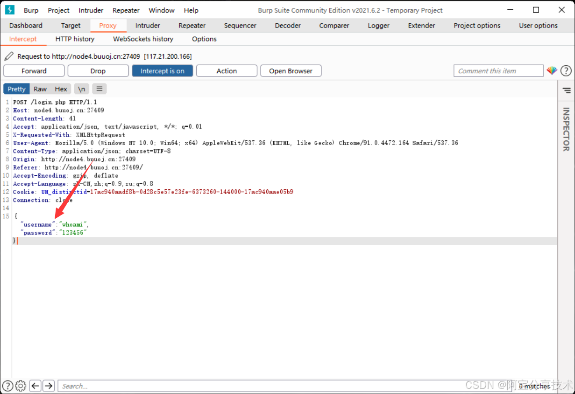575x394 pixels.
Task: Click the Drop button
Action: [98, 71]
